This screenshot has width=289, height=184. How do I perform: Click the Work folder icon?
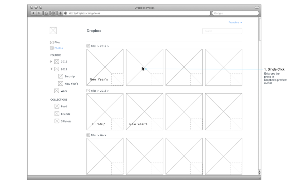(57, 91)
